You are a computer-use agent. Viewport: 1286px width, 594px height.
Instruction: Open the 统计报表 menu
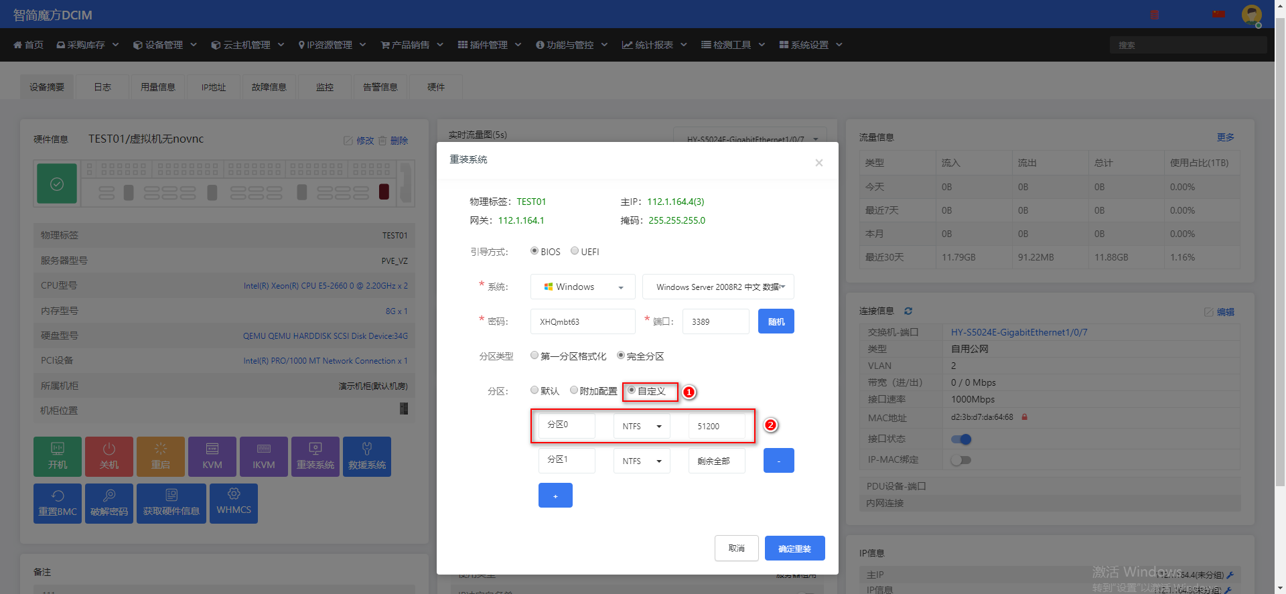654,45
